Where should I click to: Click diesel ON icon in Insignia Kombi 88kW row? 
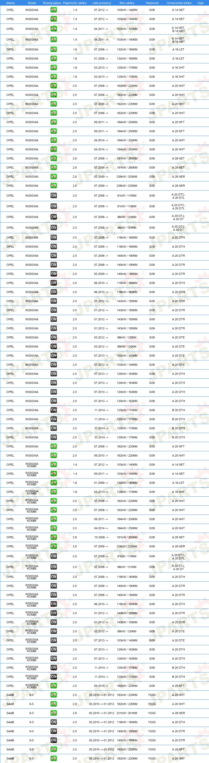(x=54, y=631)
